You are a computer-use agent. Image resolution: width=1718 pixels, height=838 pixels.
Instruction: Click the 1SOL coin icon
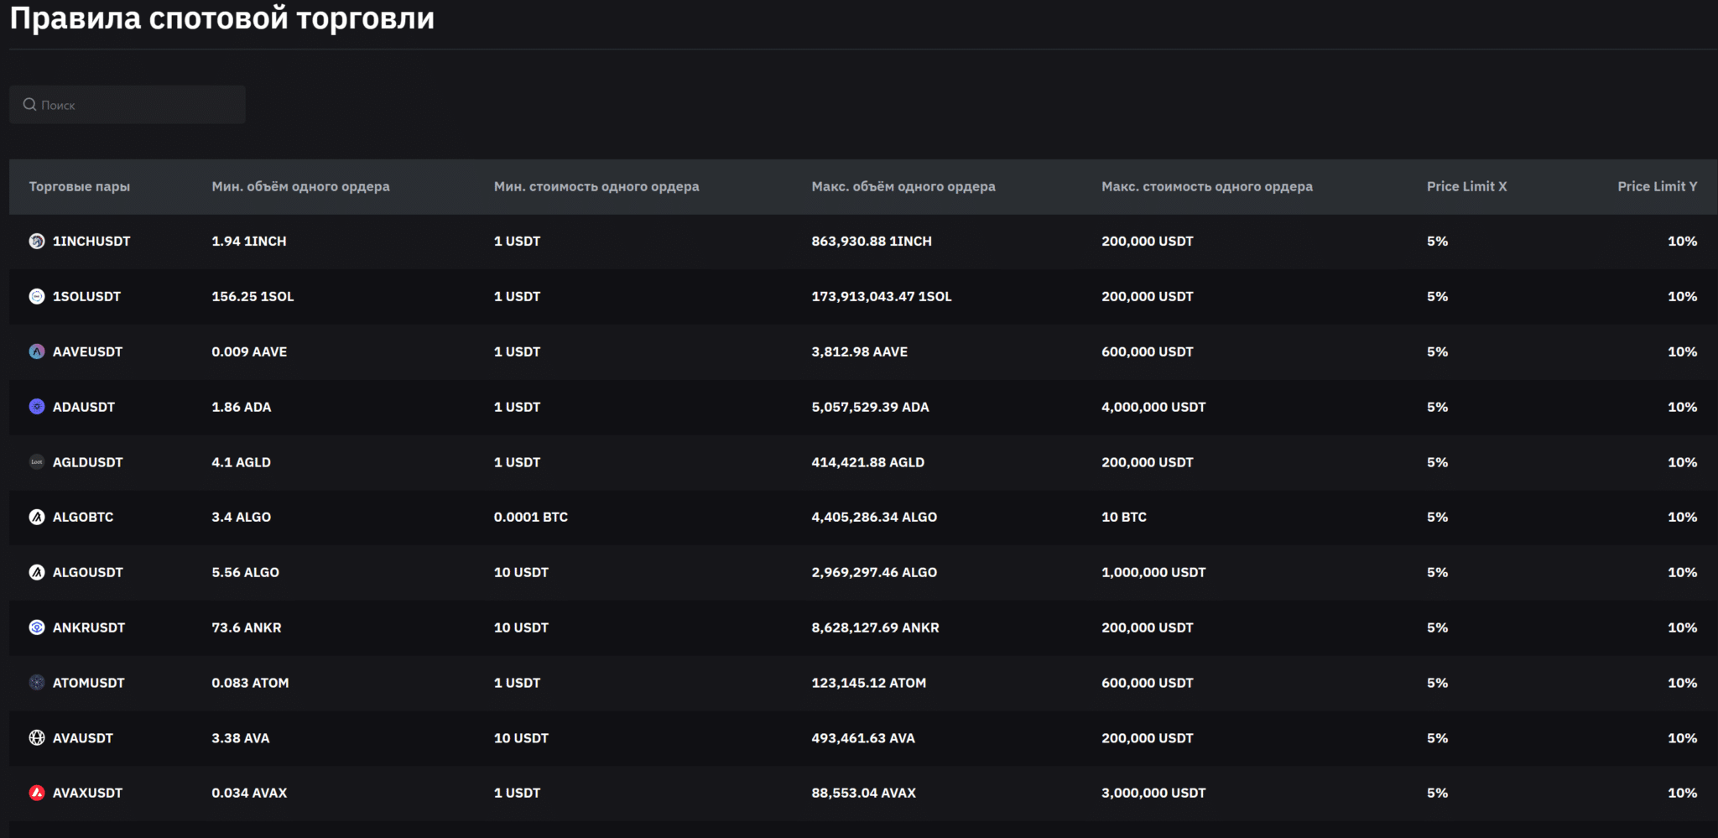(x=37, y=296)
